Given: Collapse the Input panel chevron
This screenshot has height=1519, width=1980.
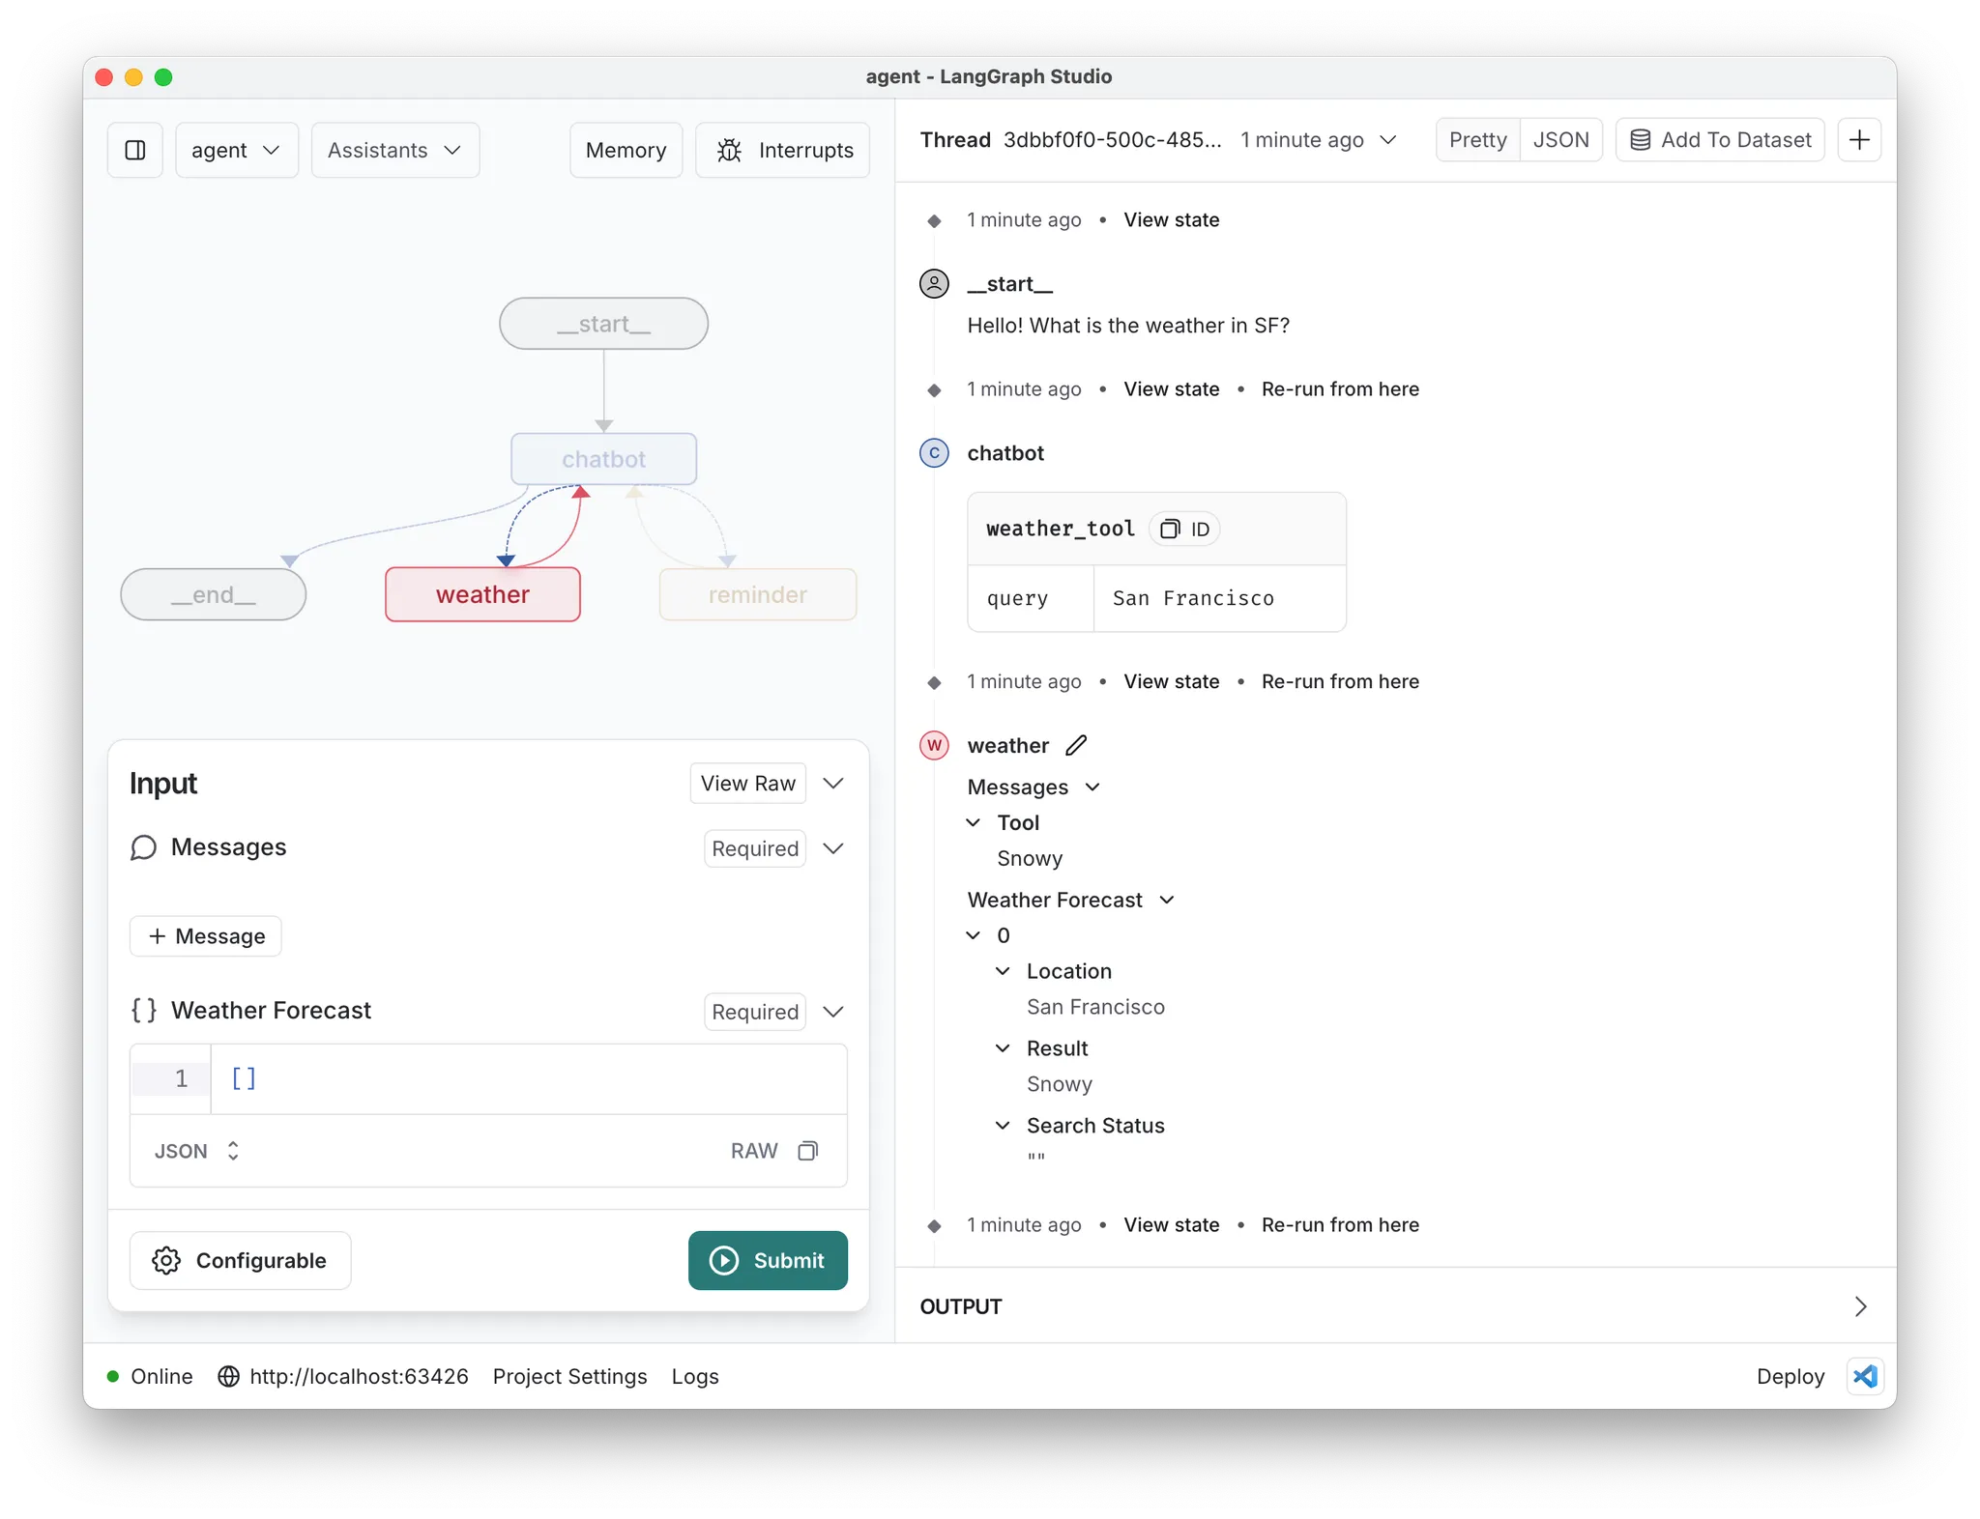Looking at the screenshot, I should coord(833,783).
